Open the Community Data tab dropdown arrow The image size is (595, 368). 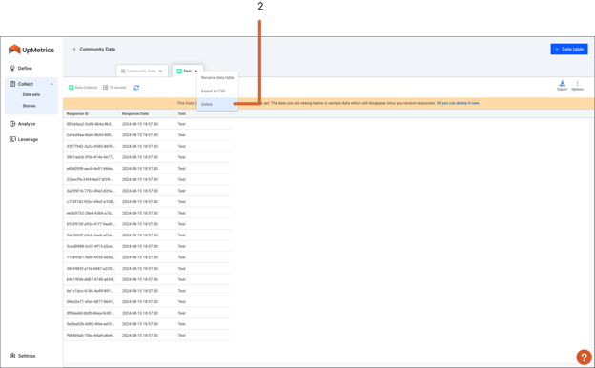pos(160,71)
